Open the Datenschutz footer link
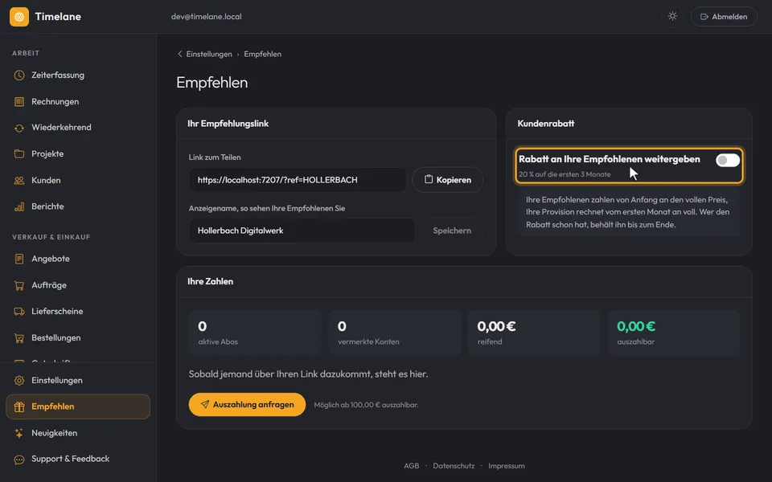 pos(454,466)
